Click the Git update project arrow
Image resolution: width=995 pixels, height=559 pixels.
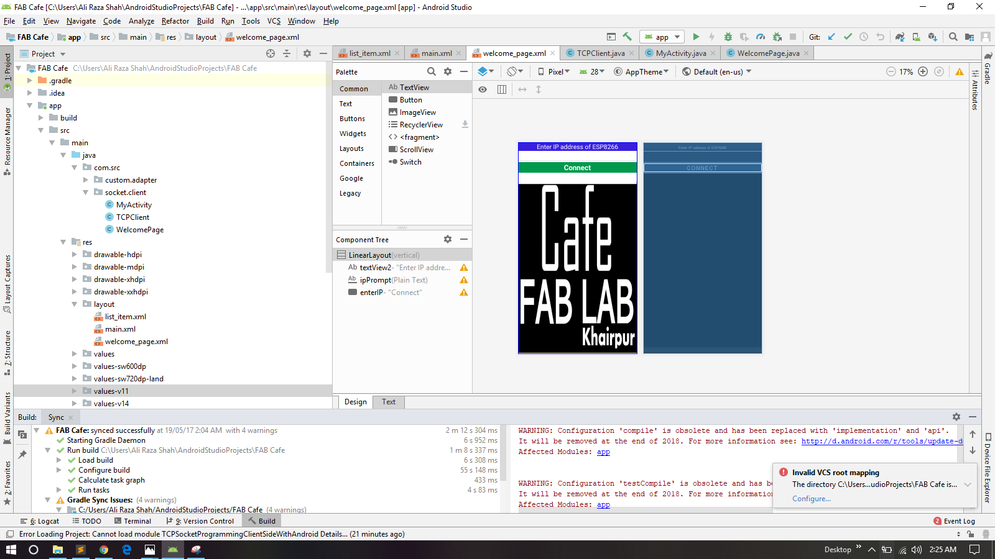(831, 37)
